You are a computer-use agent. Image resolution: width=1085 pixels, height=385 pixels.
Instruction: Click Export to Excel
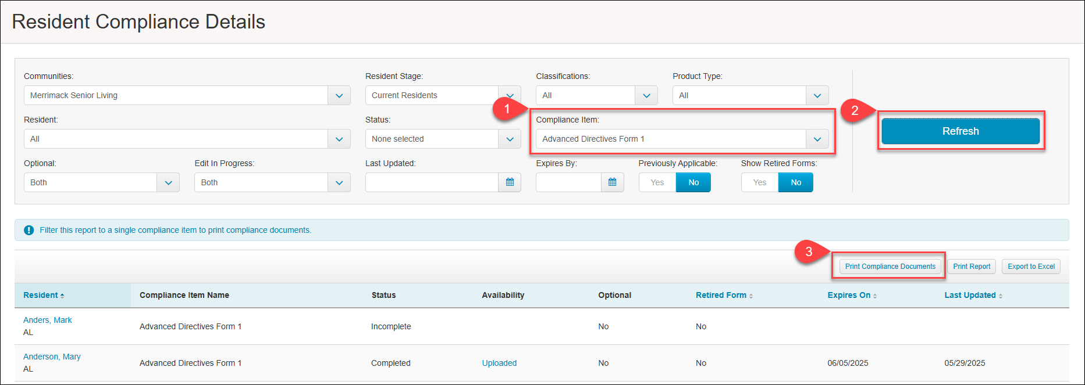[1031, 267]
